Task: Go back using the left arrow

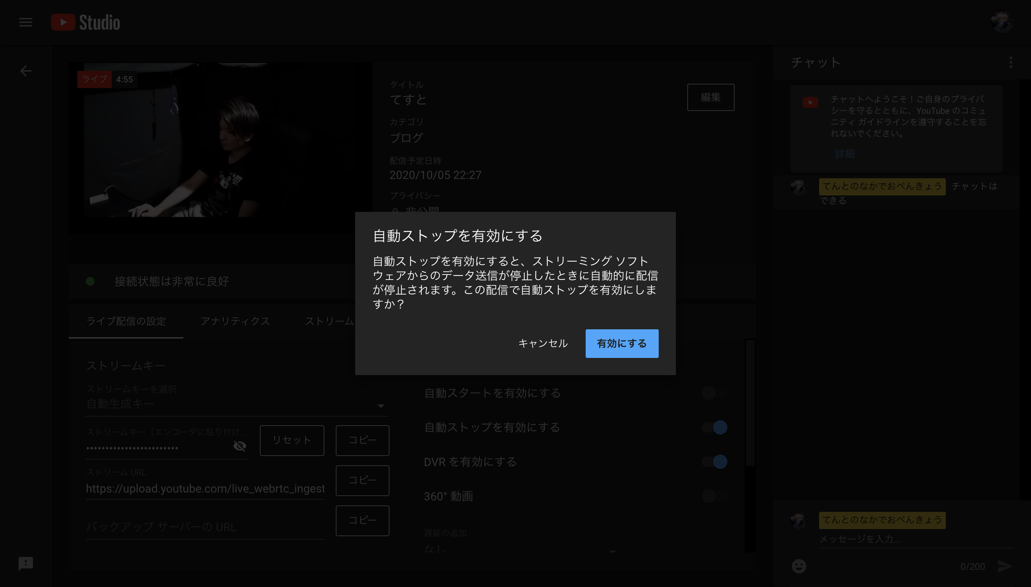Action: click(26, 71)
